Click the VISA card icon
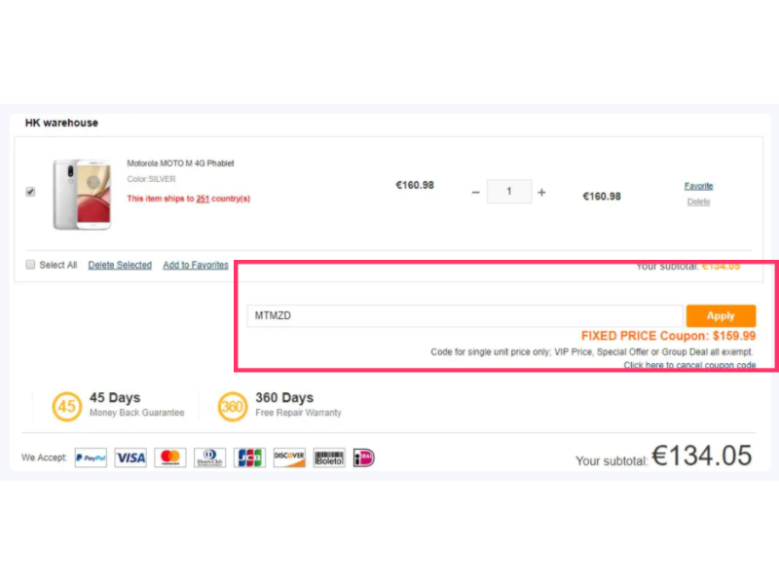This screenshot has height=584, width=779. [130, 457]
